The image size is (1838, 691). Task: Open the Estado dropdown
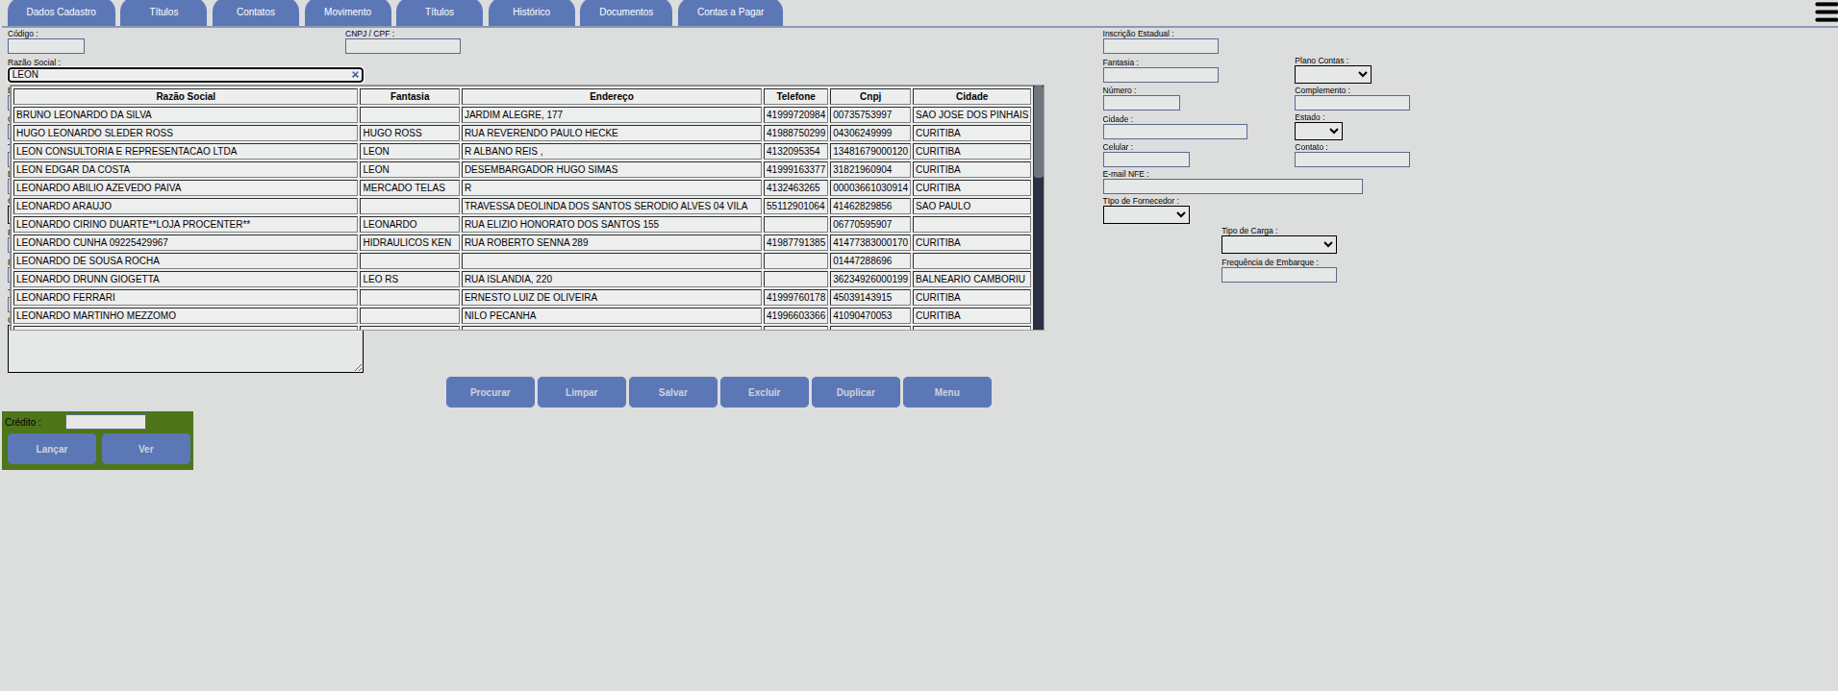click(x=1318, y=132)
